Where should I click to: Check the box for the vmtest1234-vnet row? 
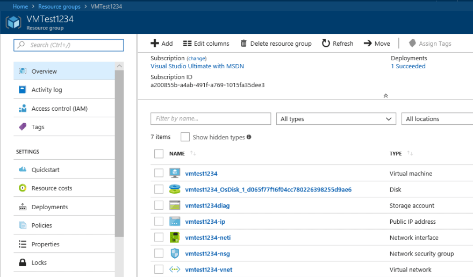point(159,269)
